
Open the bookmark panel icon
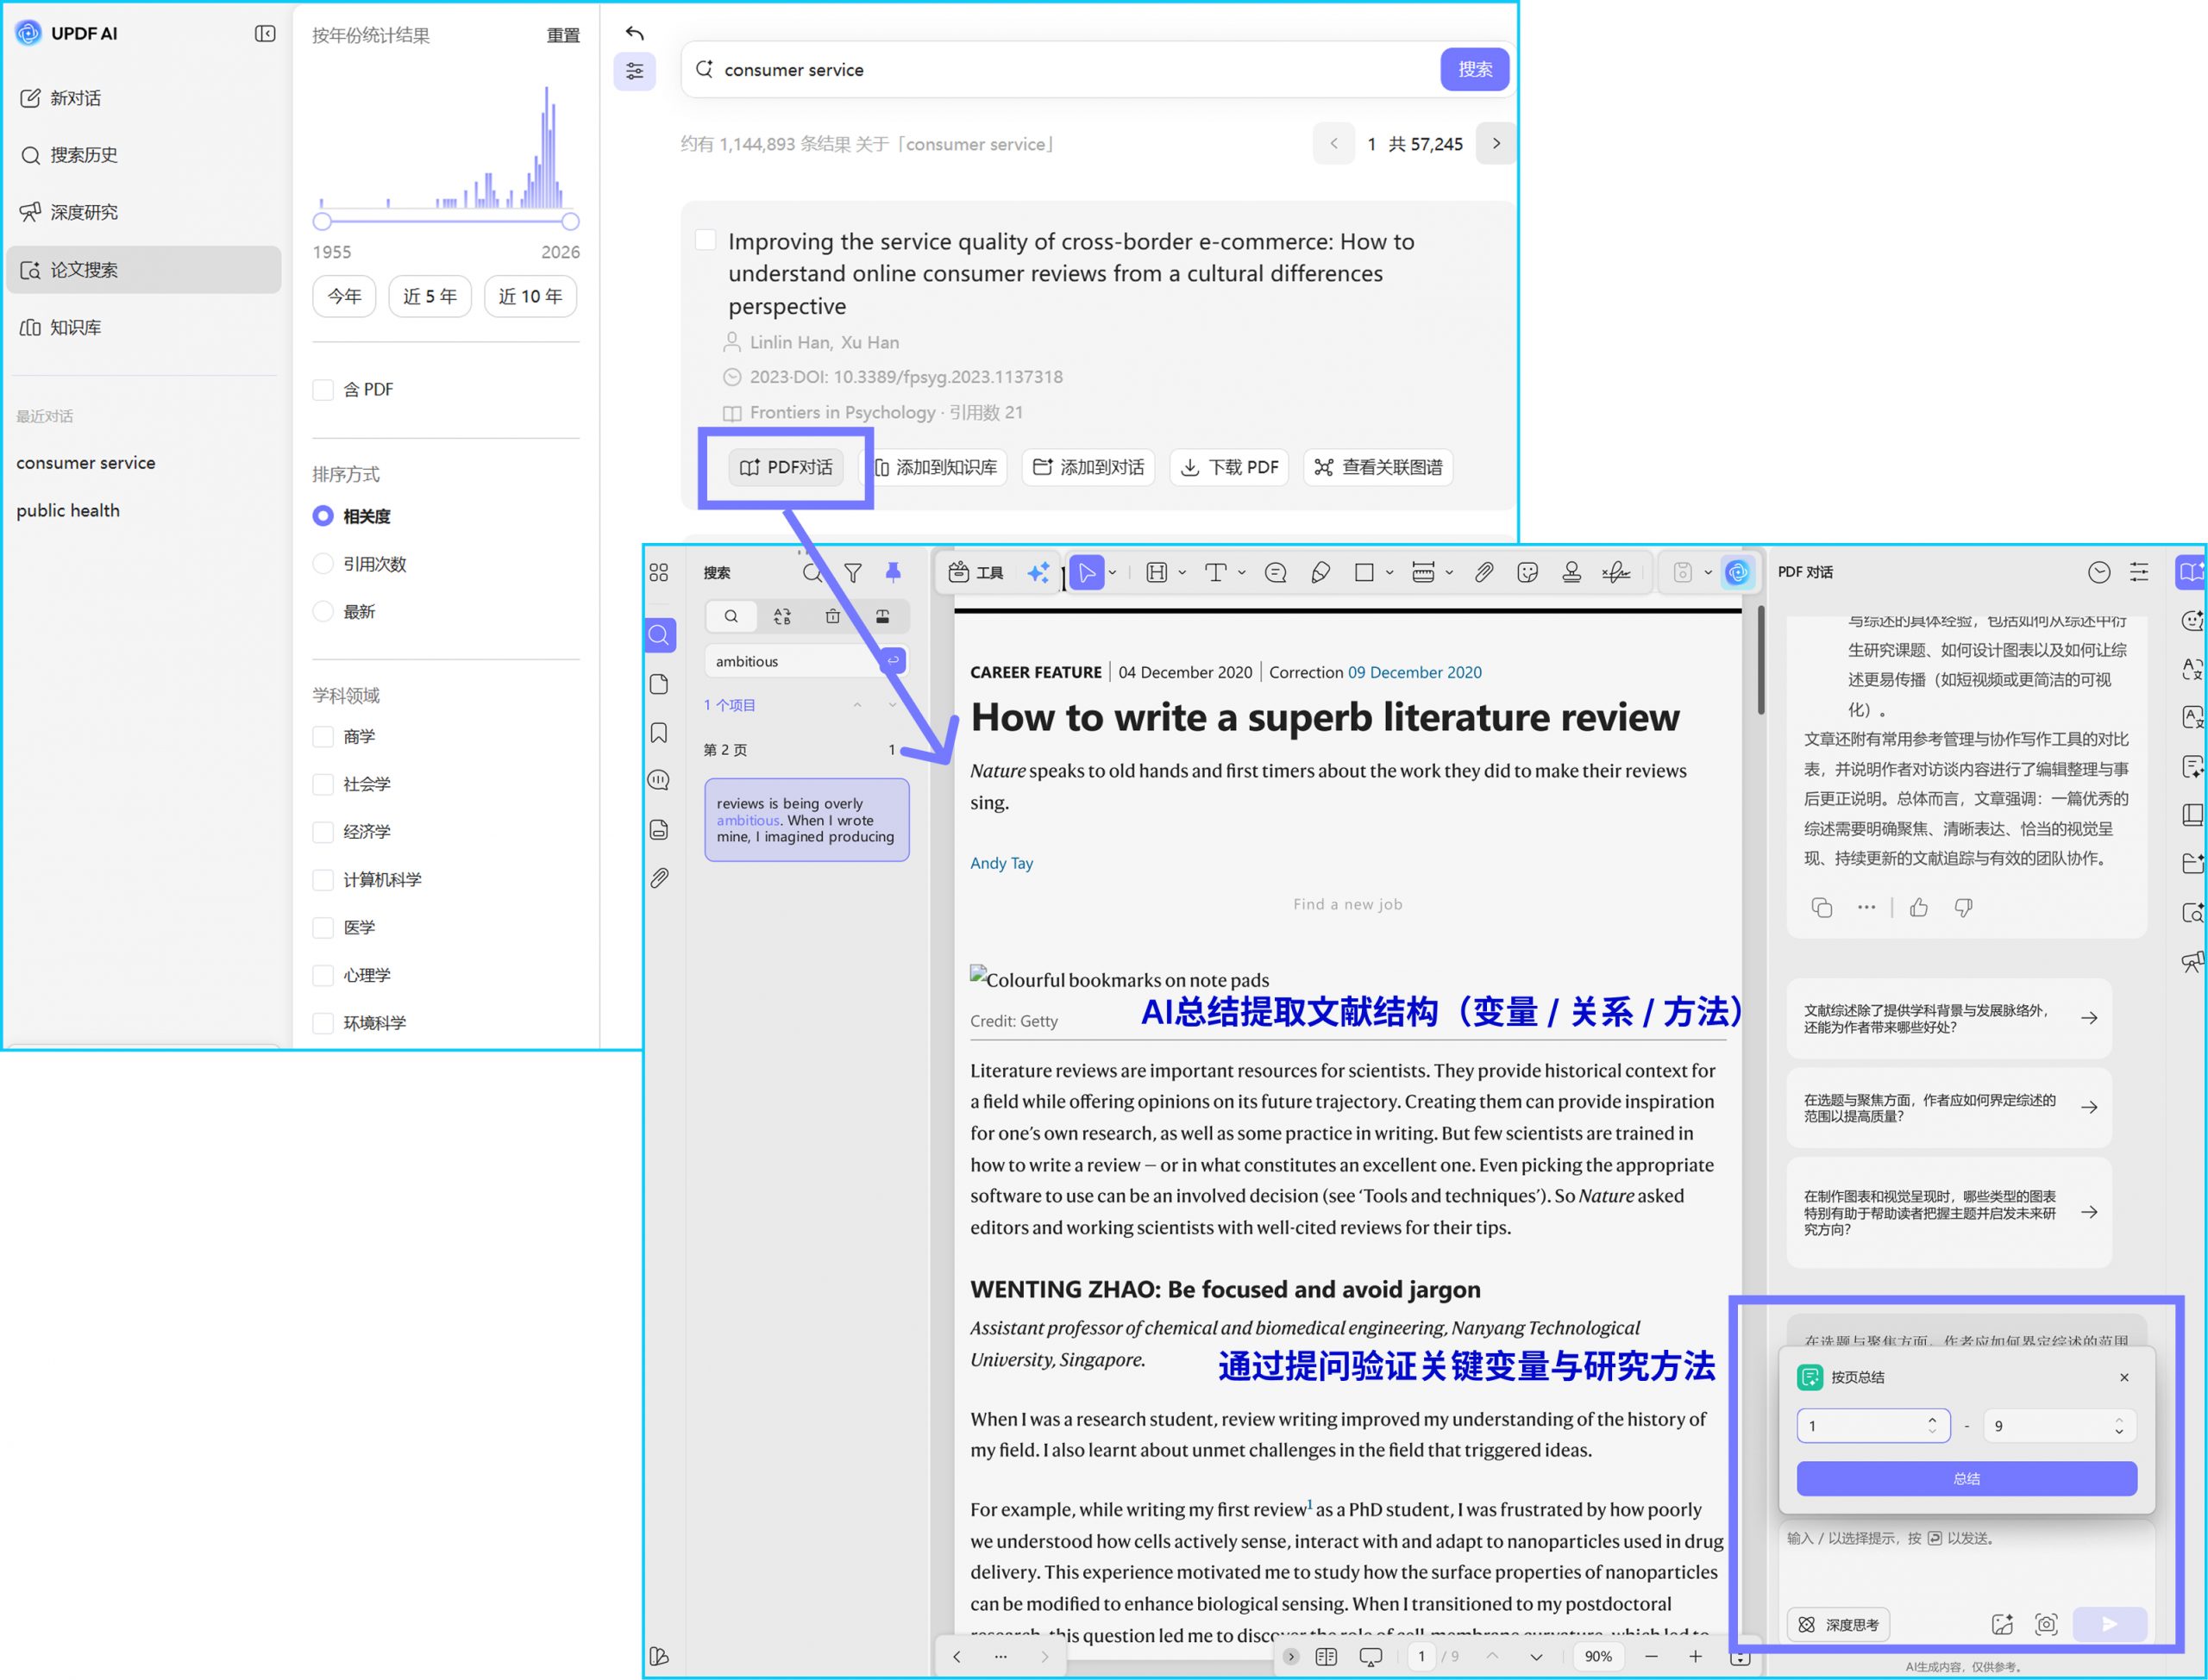[659, 733]
